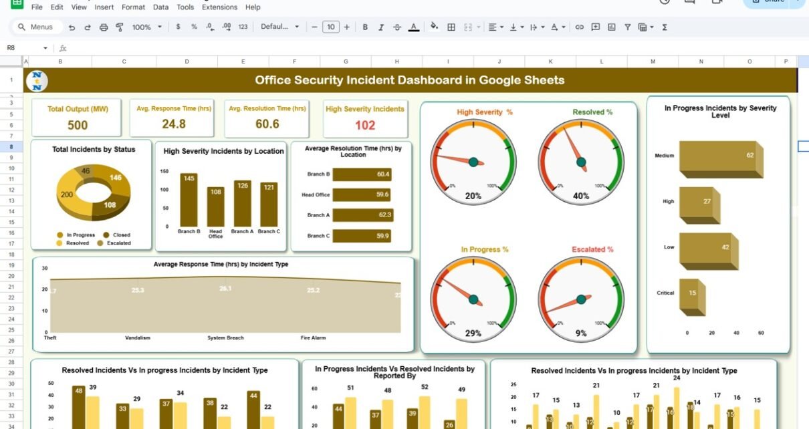Screen dimensions: 809x429
Task: Open the Fill color picker
Action: pos(434,27)
